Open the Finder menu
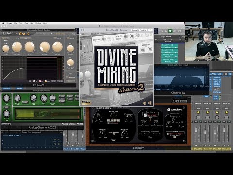Image resolution: width=233 pixels, height=175 pixels. click(x=9, y=23)
